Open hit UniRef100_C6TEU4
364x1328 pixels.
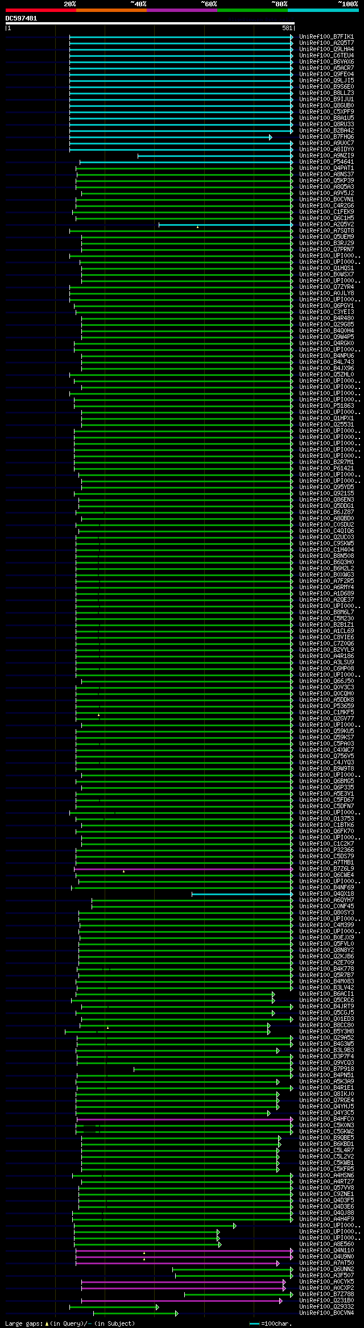326,56
